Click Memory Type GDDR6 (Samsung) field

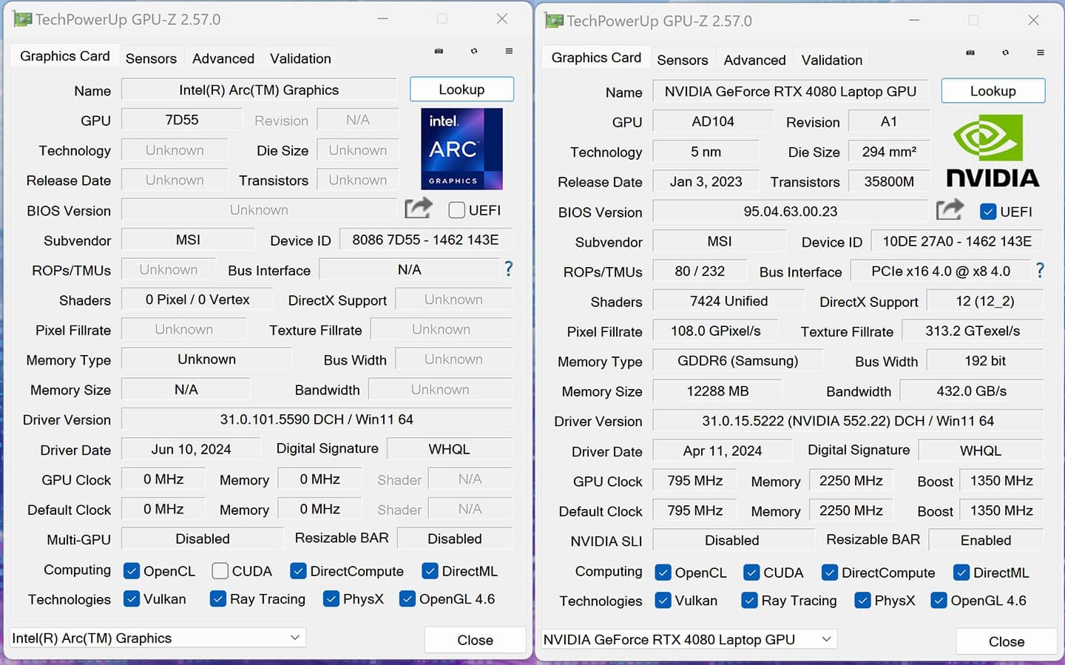[x=737, y=361]
